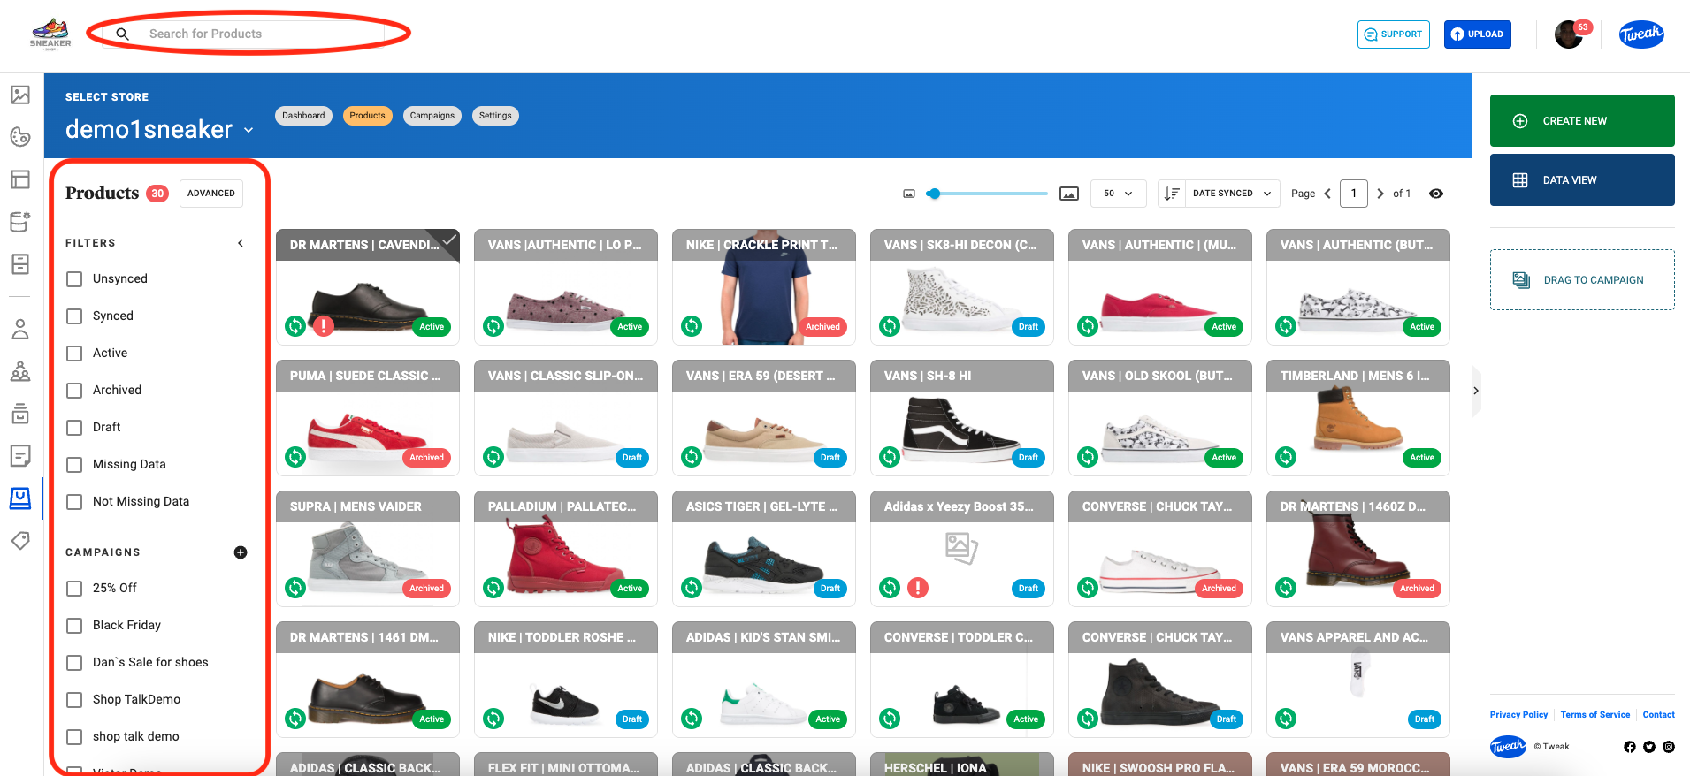Open the 50 per page dropdown
1690x776 pixels.
[x=1118, y=194]
